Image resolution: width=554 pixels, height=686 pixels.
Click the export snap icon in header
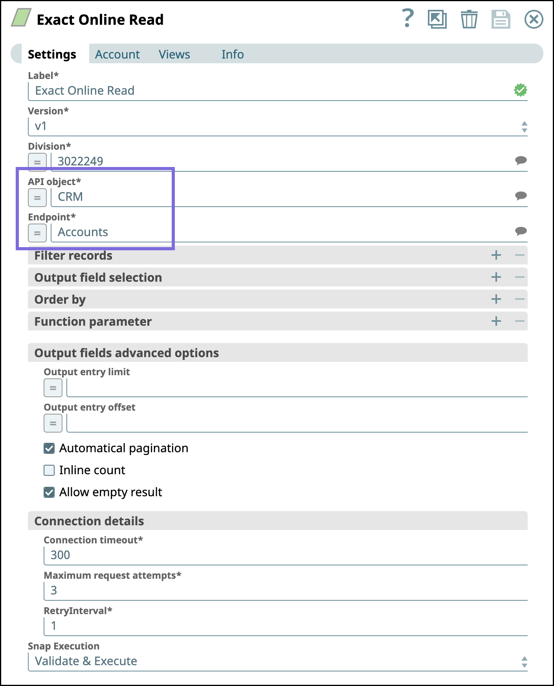437,19
